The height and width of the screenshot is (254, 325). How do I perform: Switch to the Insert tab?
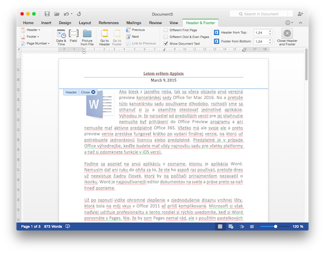pyautogui.click(x=46, y=23)
